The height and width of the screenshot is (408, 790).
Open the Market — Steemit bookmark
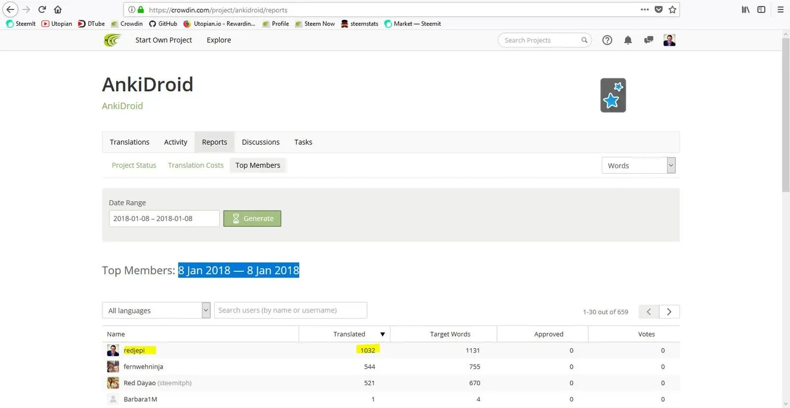pos(412,23)
